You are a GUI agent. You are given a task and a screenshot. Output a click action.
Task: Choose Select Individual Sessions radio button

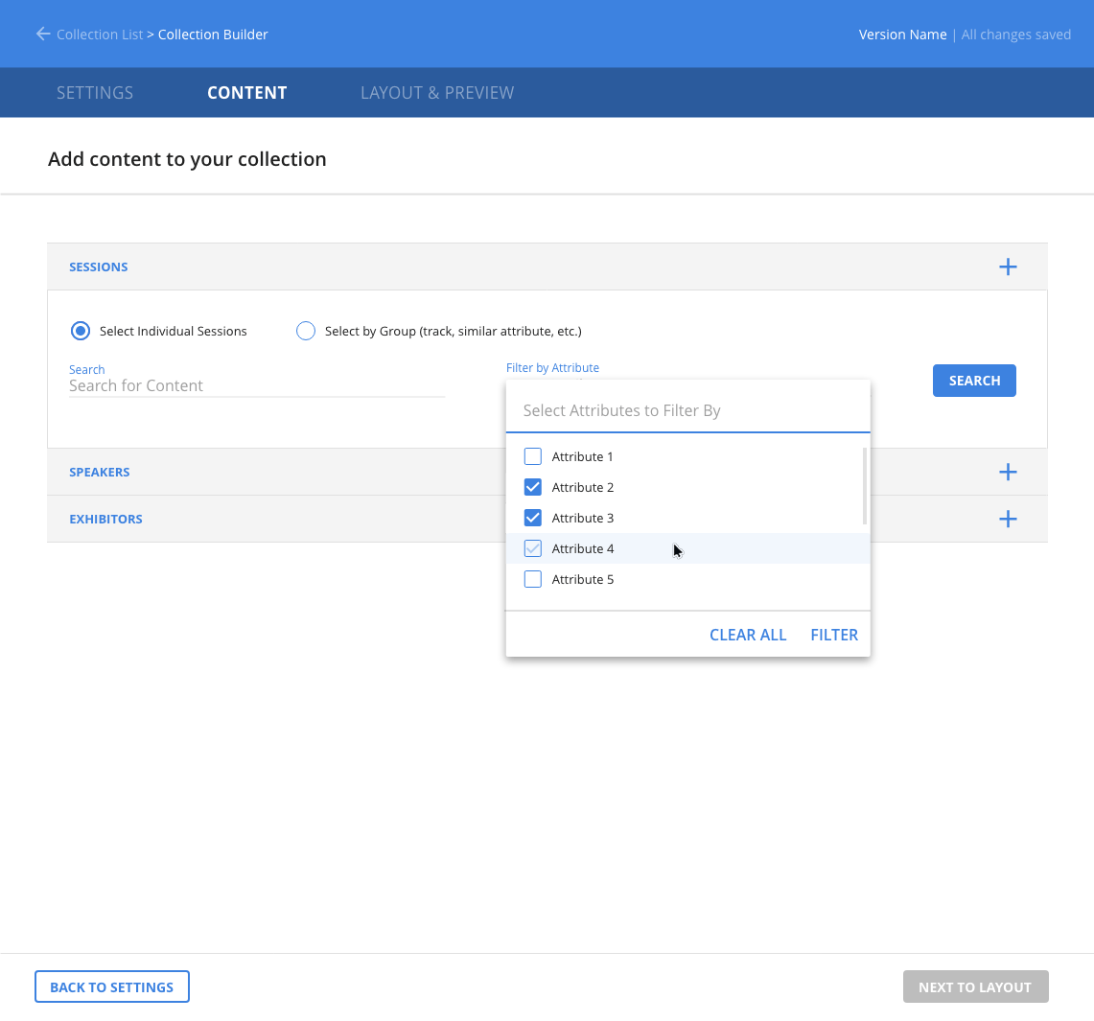pos(81,331)
